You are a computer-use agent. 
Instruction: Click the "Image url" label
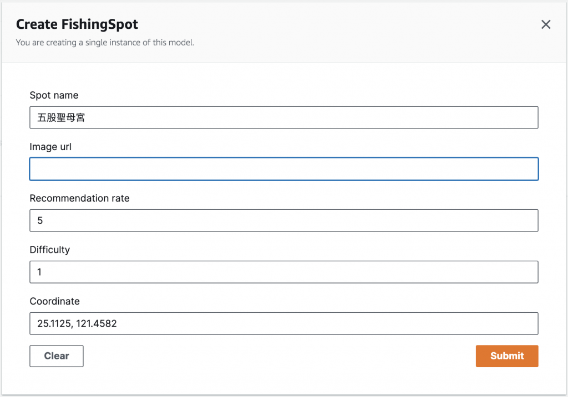click(50, 147)
